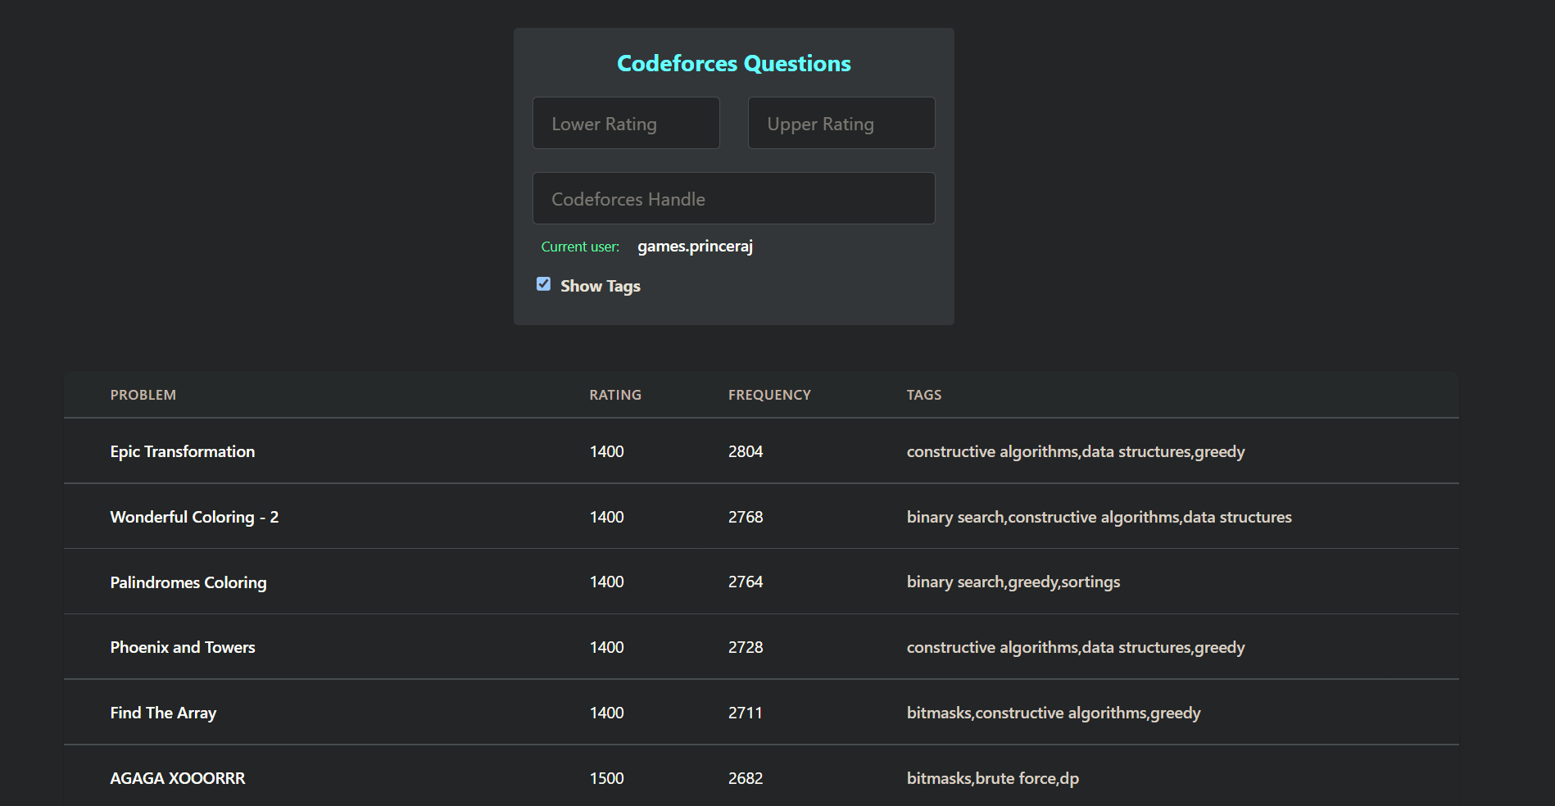Click the Find The Array problem
Image resolution: width=1555 pixels, height=806 pixels.
[x=163, y=713]
